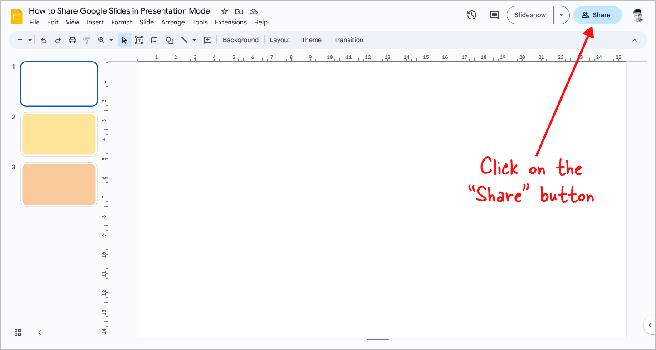Click the Print icon
This screenshot has height=350, width=656.
pos(73,40)
